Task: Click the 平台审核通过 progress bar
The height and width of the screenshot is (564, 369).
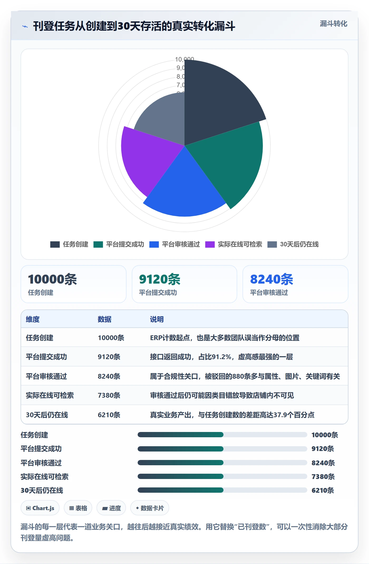Action: tap(222, 463)
